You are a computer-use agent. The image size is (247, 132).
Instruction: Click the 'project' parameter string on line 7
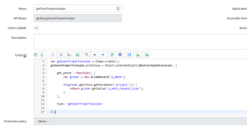pyautogui.click(x=122, y=85)
